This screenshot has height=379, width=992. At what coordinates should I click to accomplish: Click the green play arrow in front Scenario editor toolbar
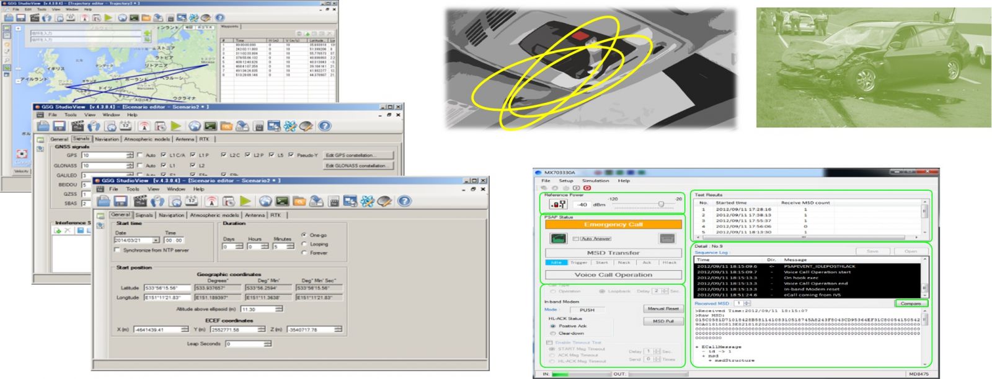tap(246, 201)
